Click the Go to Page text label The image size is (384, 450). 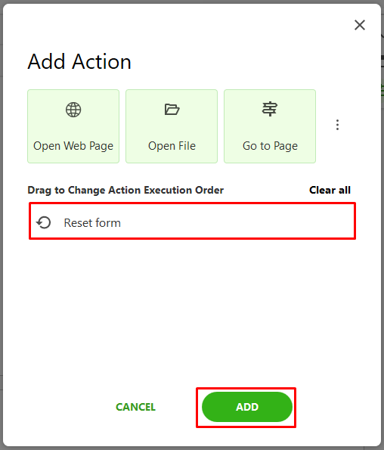[270, 146]
